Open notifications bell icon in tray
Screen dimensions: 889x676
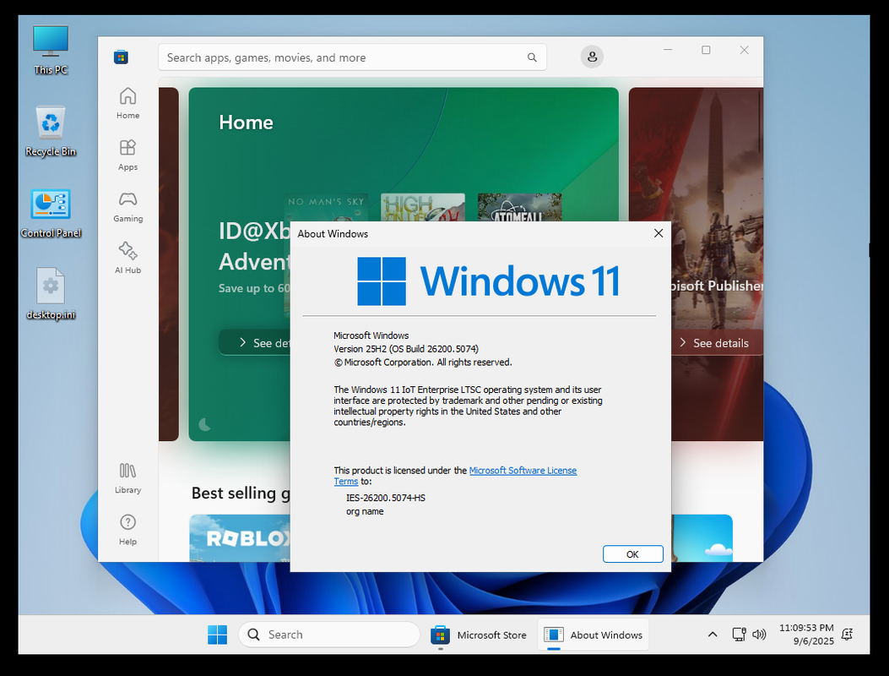(847, 635)
